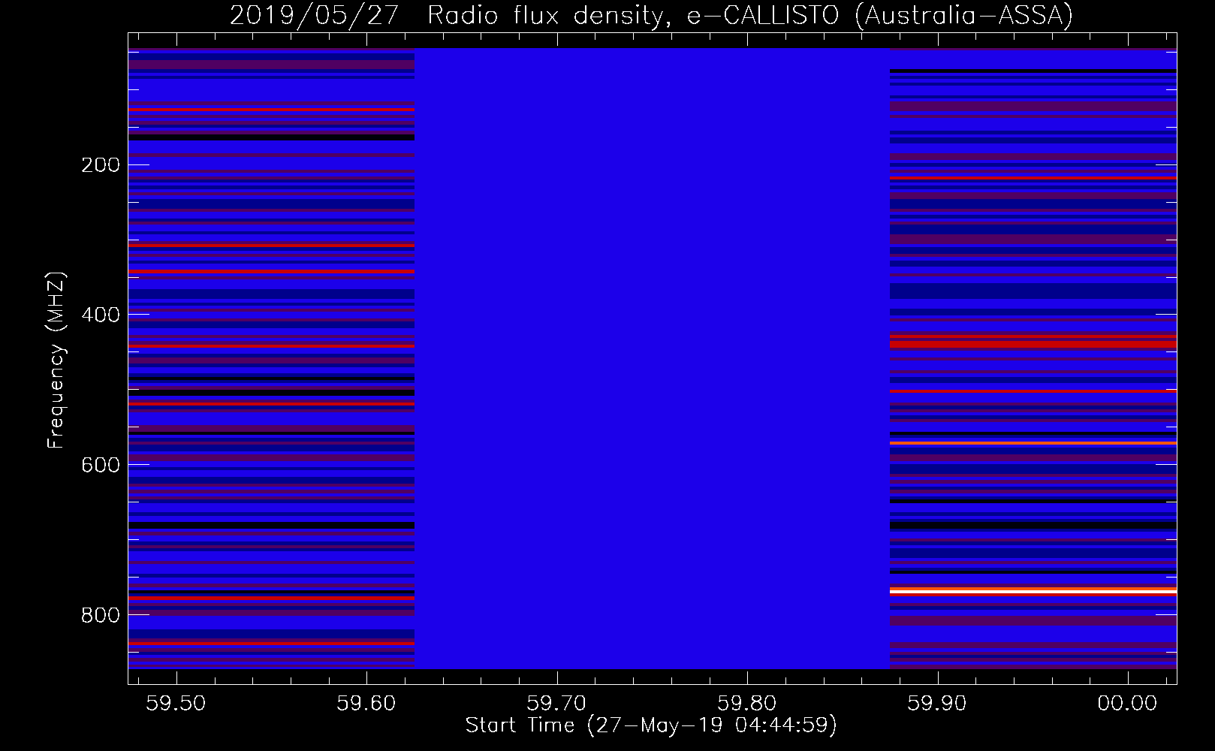This screenshot has height=751, width=1215.
Task: Click the 59.70 time tick label
Action: [x=557, y=703]
